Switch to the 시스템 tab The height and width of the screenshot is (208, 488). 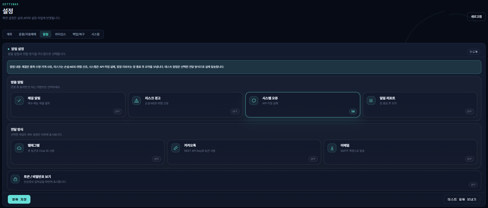[95, 34]
